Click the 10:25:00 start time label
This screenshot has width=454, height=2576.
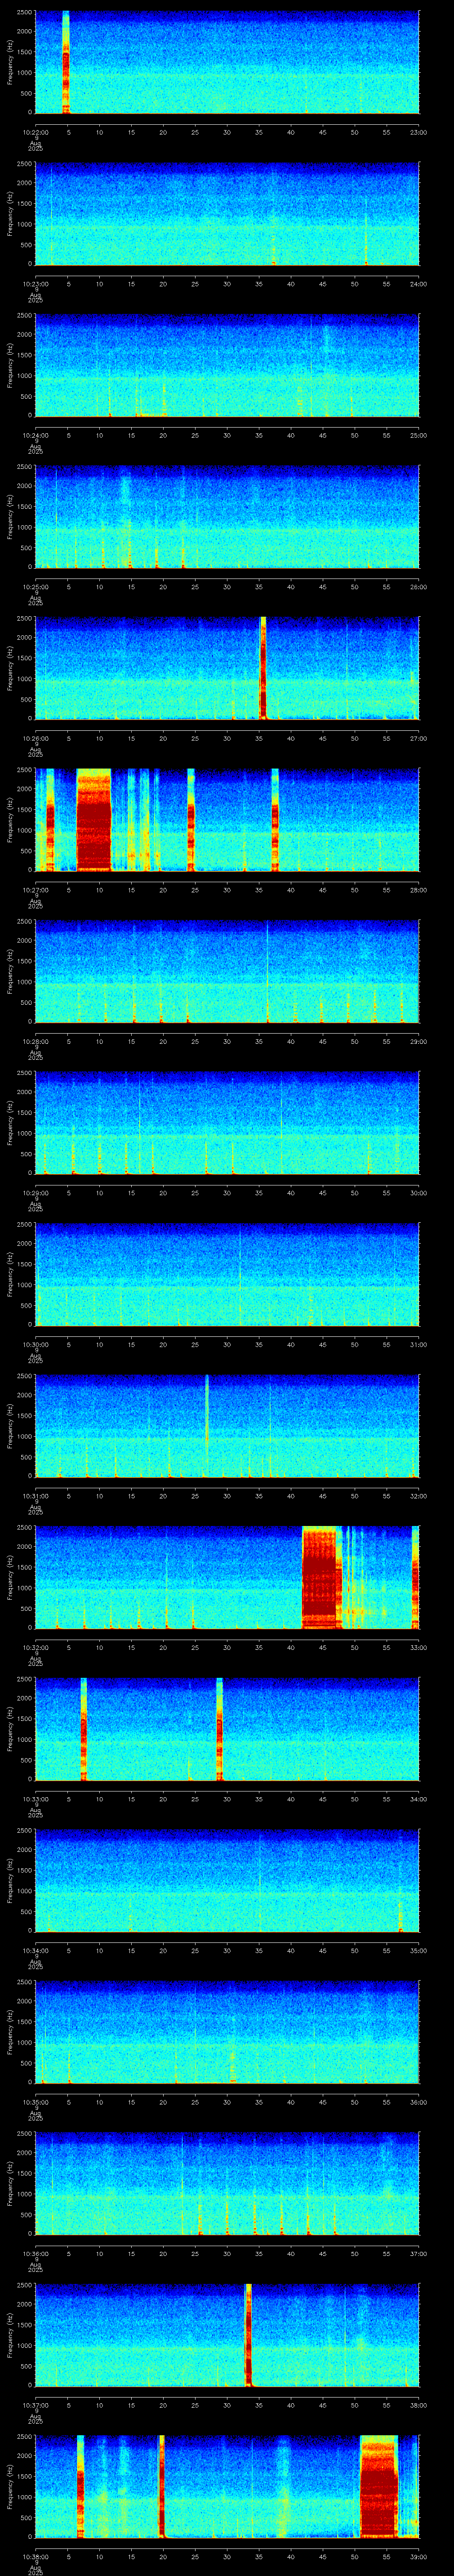point(35,587)
